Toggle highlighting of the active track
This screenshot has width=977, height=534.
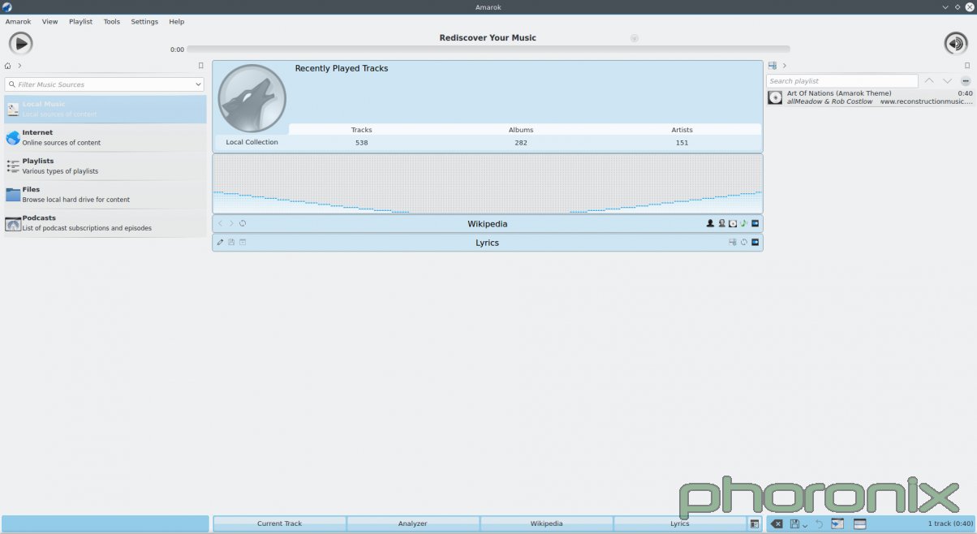[x=837, y=523]
